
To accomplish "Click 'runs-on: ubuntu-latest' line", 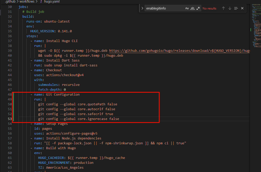I will (48, 22).
